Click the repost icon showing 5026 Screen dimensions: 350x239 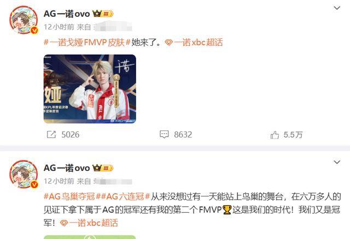(51, 135)
